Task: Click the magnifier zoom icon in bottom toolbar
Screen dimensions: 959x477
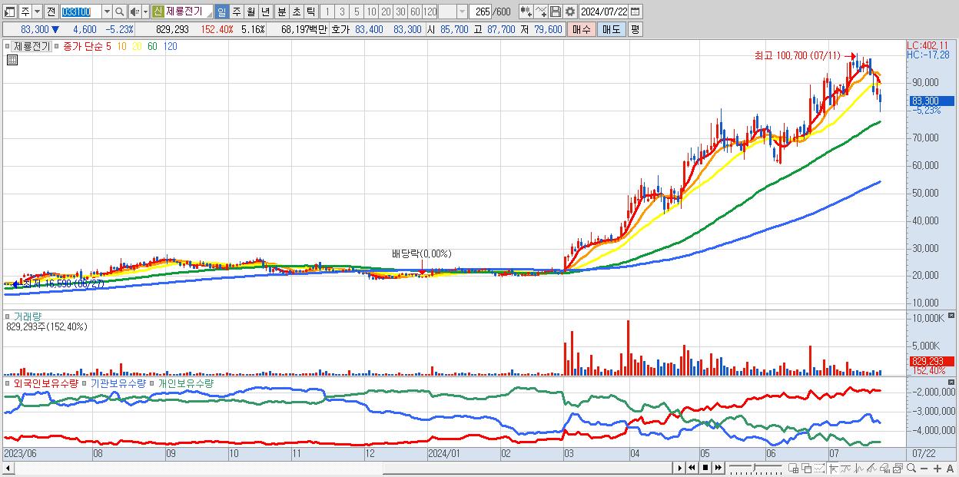Action: 911,468
